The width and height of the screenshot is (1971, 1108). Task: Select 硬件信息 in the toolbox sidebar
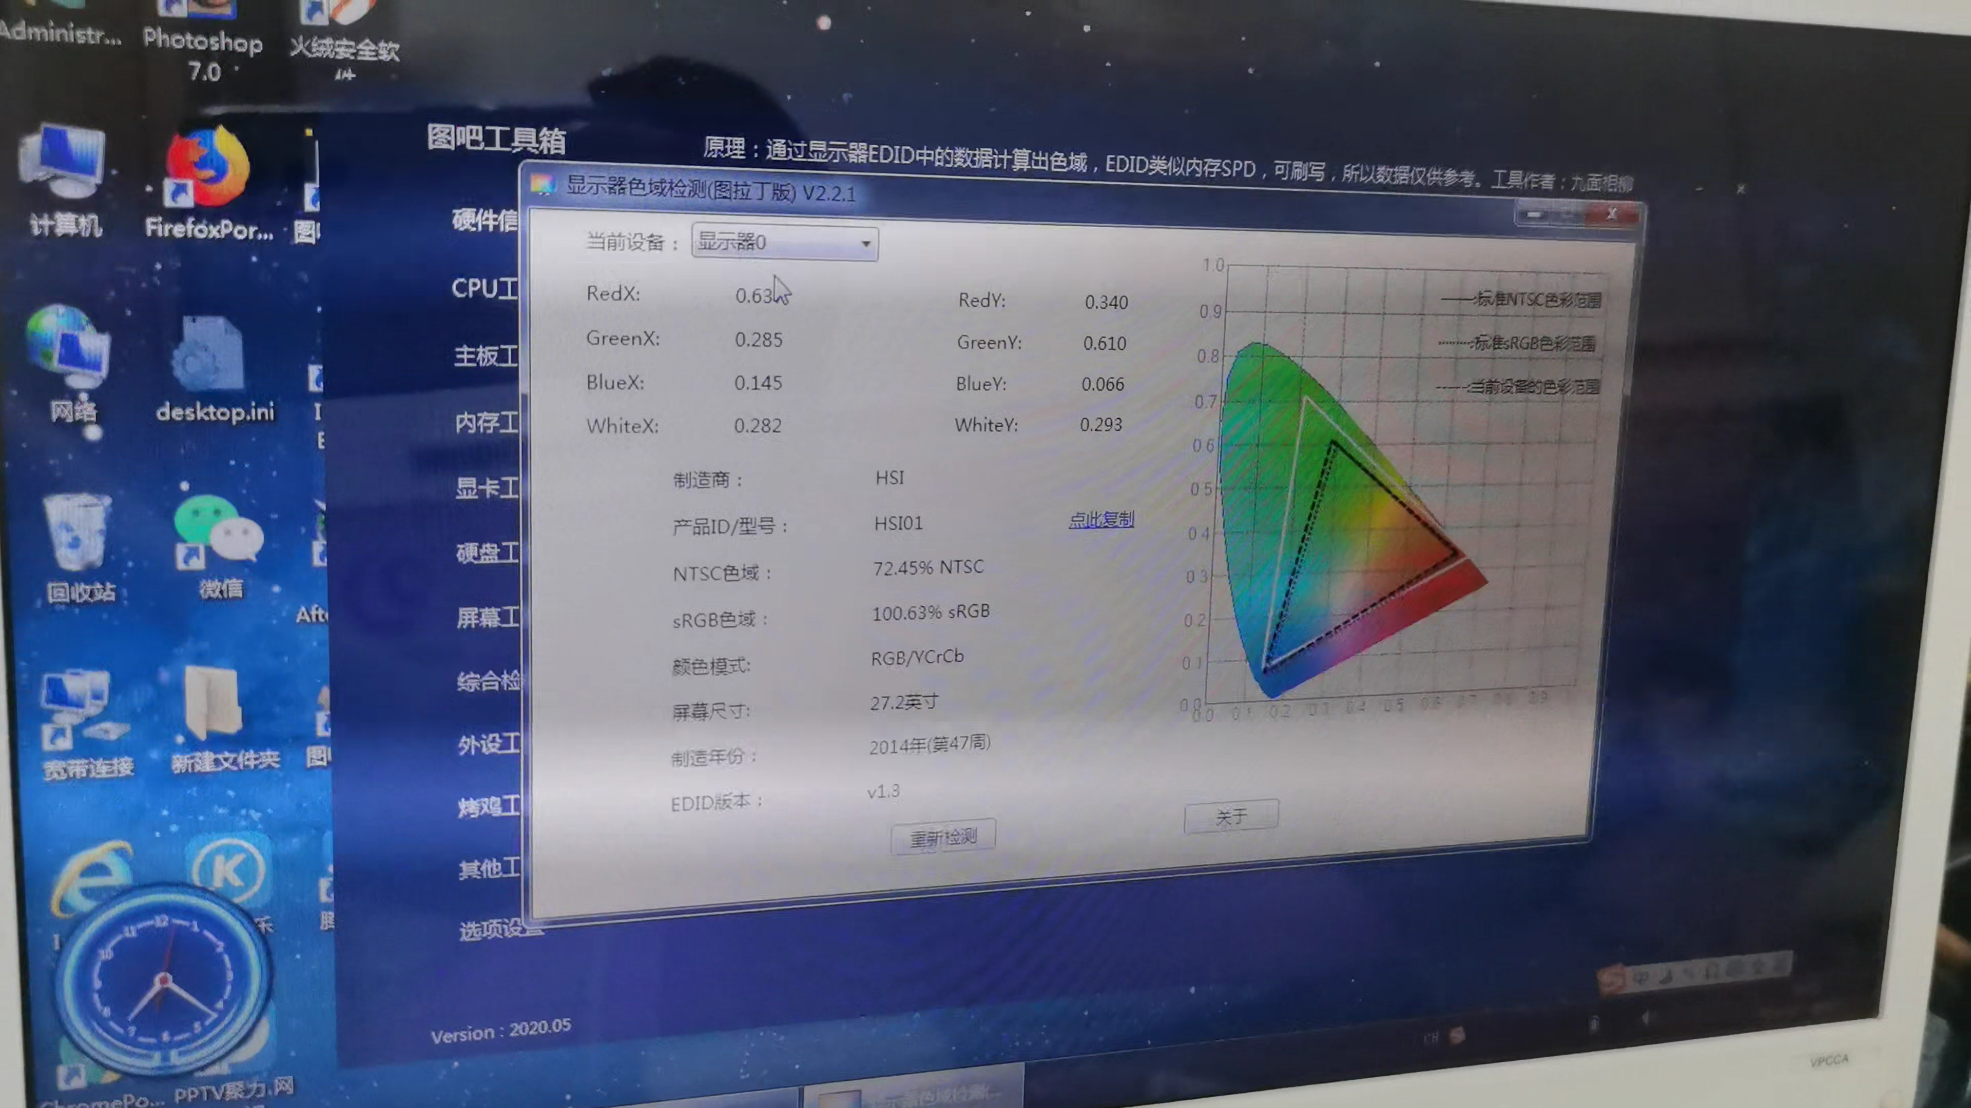(x=485, y=220)
